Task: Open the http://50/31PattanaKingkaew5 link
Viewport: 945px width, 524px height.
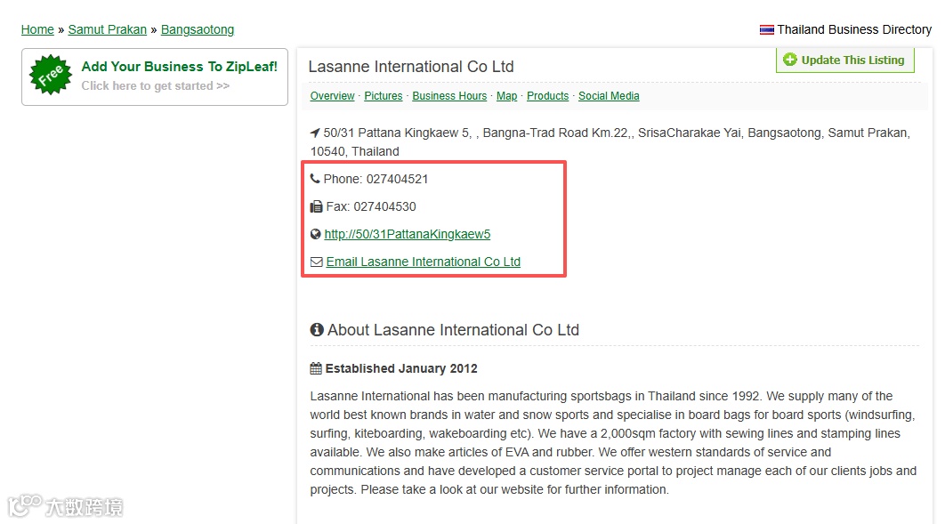Action: tap(408, 234)
